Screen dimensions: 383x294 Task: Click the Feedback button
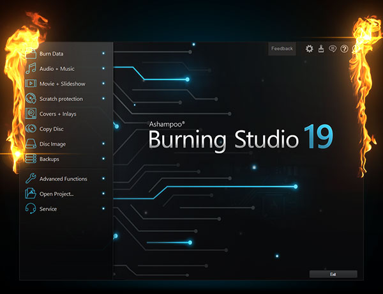click(282, 49)
